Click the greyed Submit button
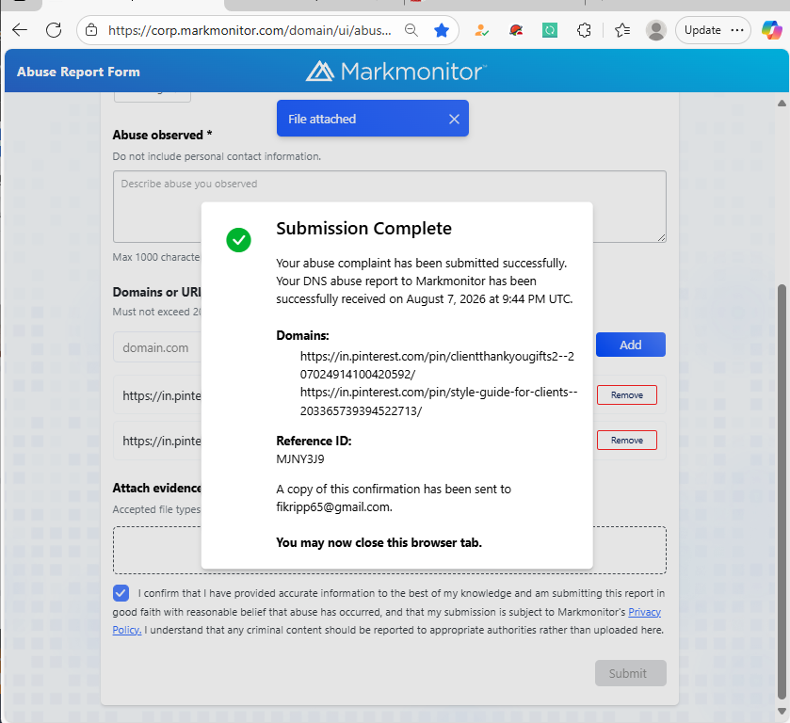The width and height of the screenshot is (790, 723). (630, 673)
